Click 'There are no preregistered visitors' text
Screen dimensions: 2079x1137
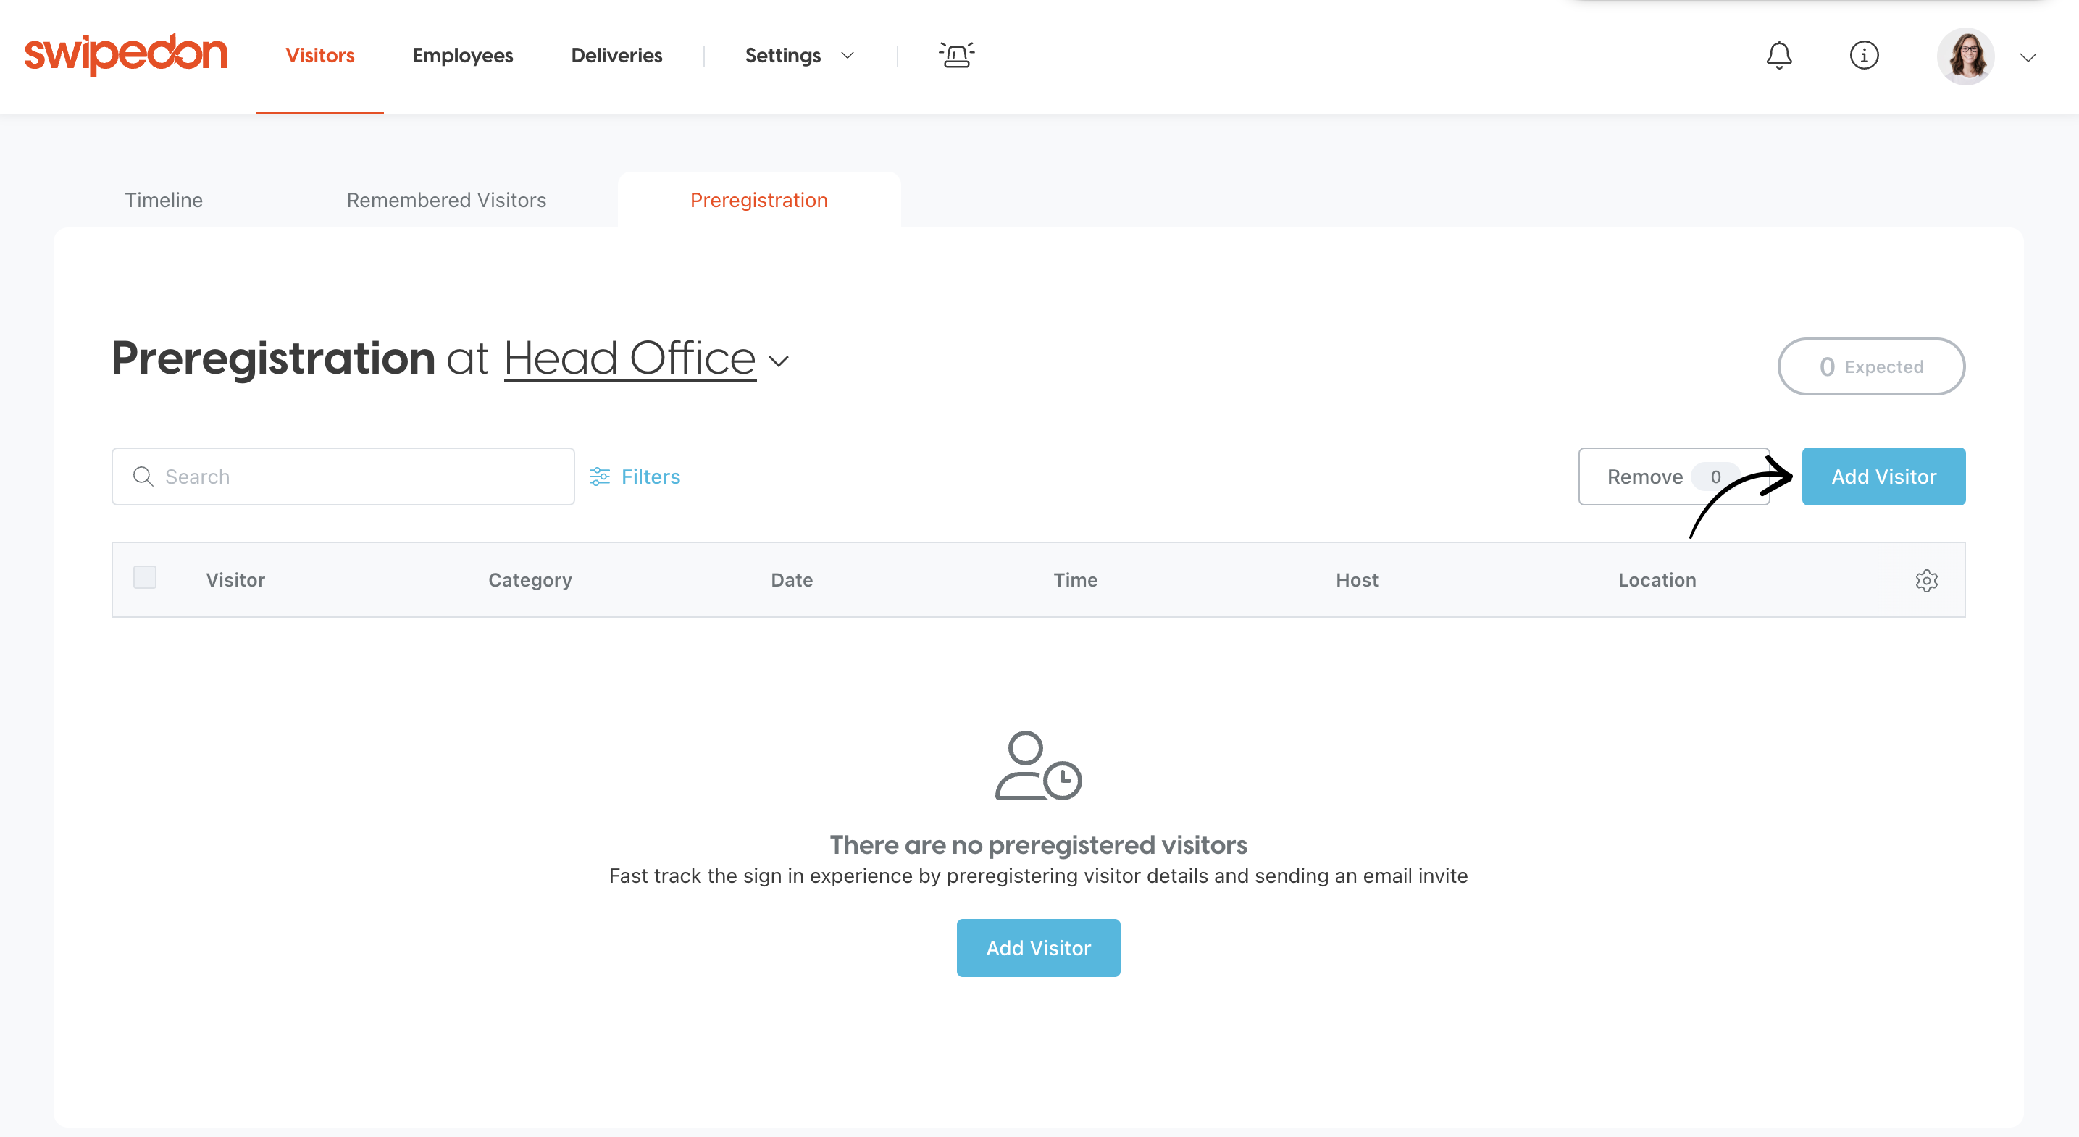click(x=1038, y=844)
